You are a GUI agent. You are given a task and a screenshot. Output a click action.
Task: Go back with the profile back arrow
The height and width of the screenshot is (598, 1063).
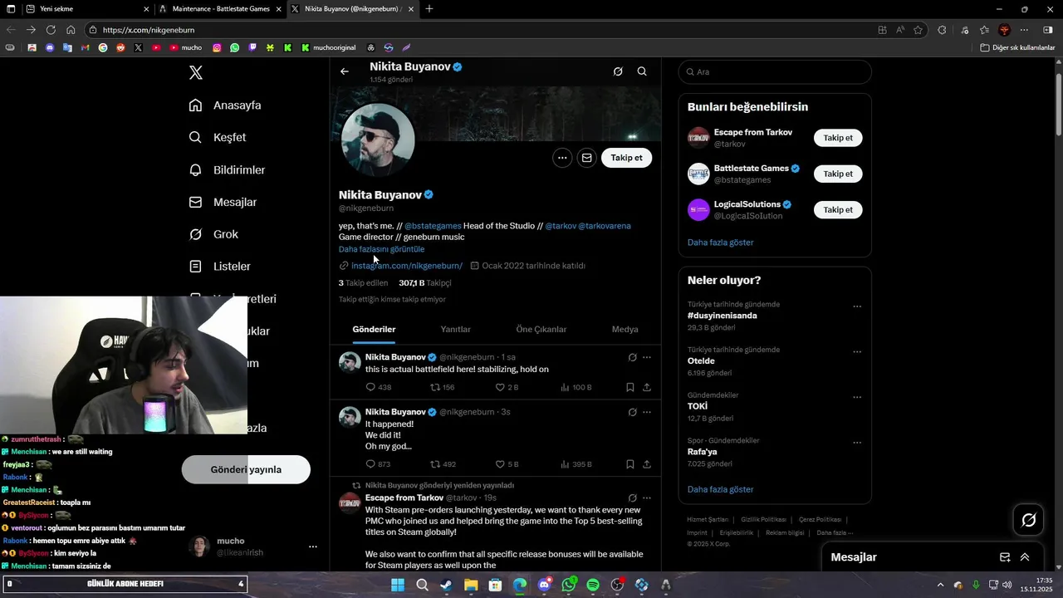coord(345,71)
